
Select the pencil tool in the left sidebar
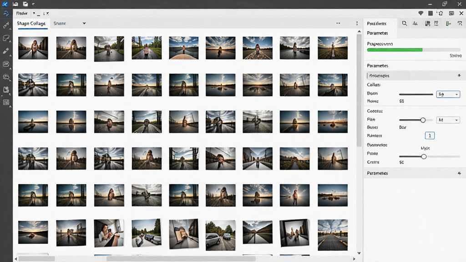coord(6,25)
